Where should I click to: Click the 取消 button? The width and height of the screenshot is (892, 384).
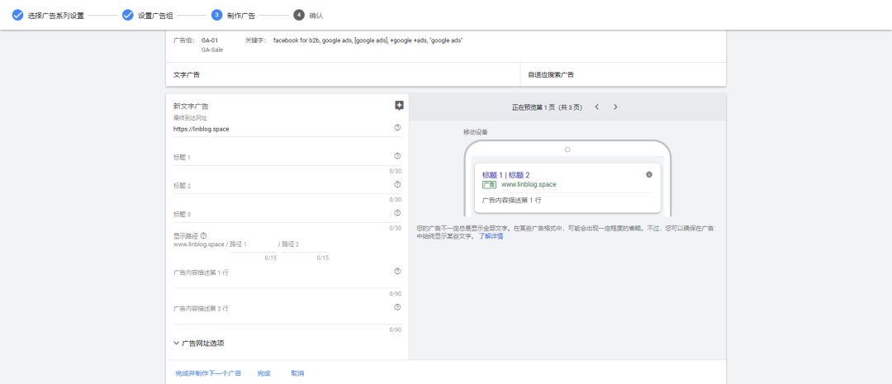pos(297,374)
